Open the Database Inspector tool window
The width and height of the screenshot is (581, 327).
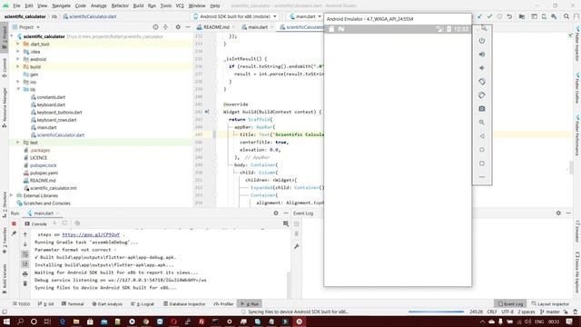coord(184,303)
